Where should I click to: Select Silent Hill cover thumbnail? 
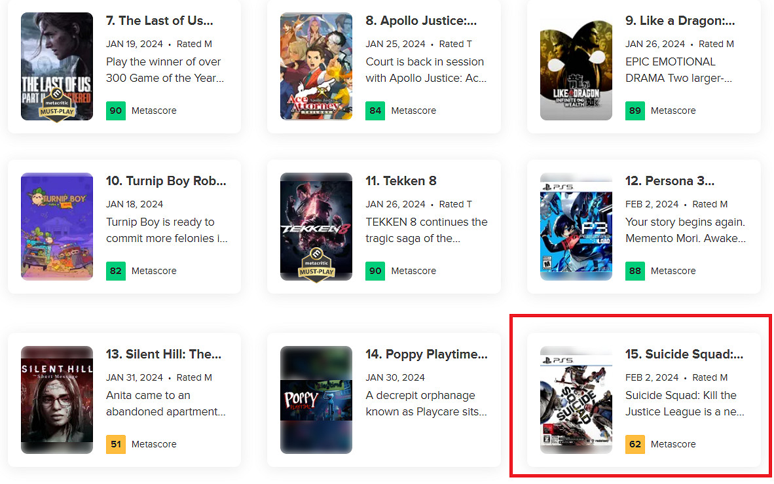pyautogui.click(x=56, y=399)
